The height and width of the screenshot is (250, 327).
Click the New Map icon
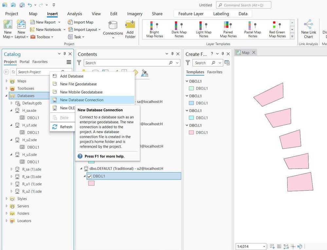click(x=8, y=25)
